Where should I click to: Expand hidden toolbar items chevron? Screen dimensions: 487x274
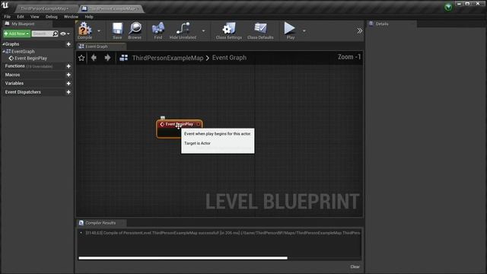(x=359, y=30)
